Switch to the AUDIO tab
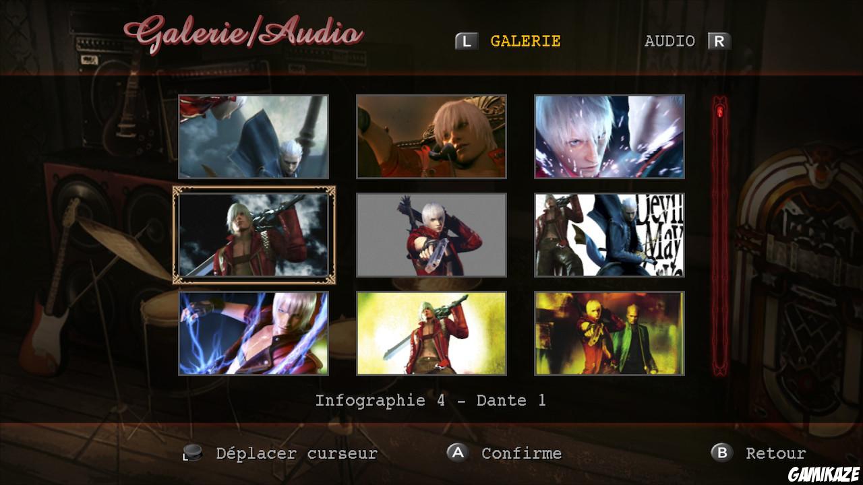 click(x=669, y=41)
